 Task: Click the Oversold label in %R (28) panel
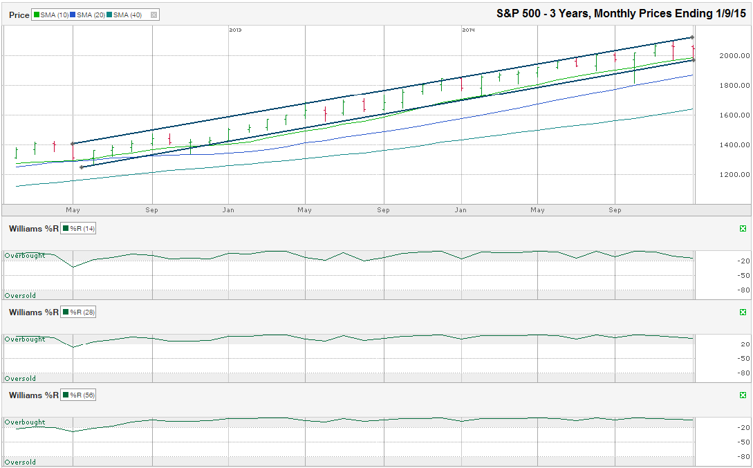(20, 379)
